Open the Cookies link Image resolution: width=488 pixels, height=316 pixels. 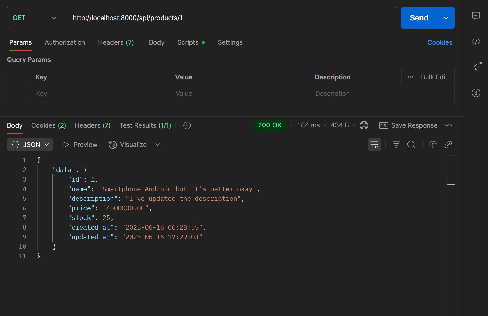coord(439,42)
